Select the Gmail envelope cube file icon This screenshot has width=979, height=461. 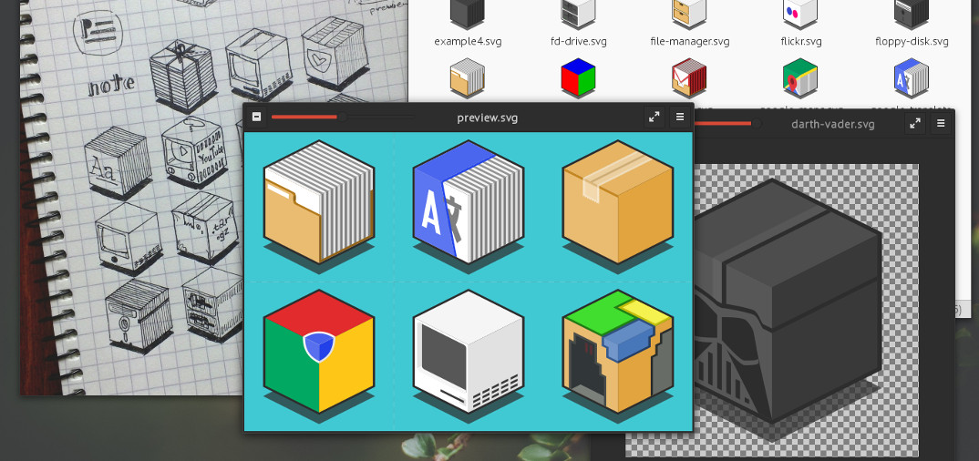(689, 78)
